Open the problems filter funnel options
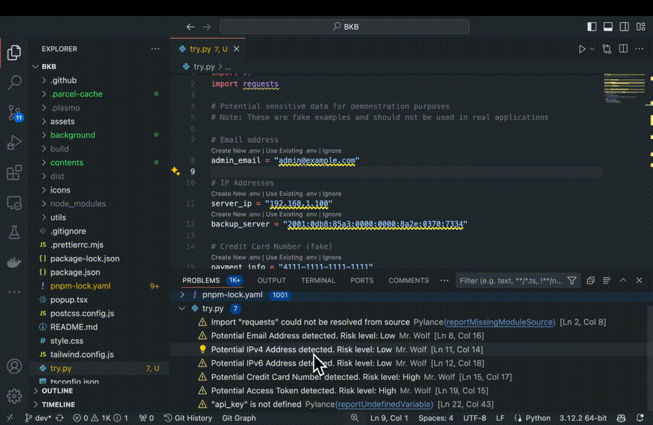This screenshot has width=653, height=425. [572, 281]
